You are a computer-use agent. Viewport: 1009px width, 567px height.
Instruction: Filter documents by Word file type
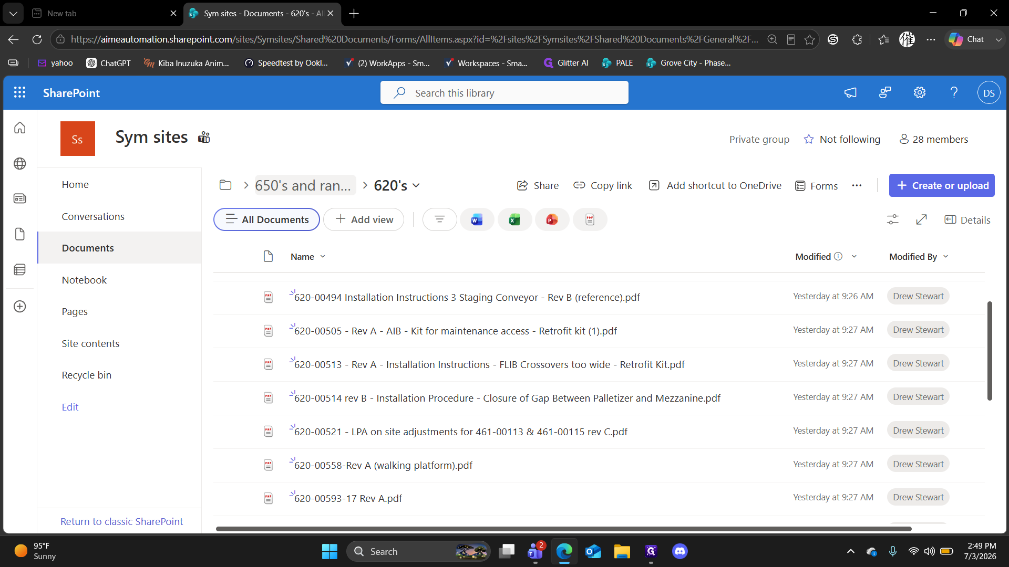pyautogui.click(x=477, y=219)
